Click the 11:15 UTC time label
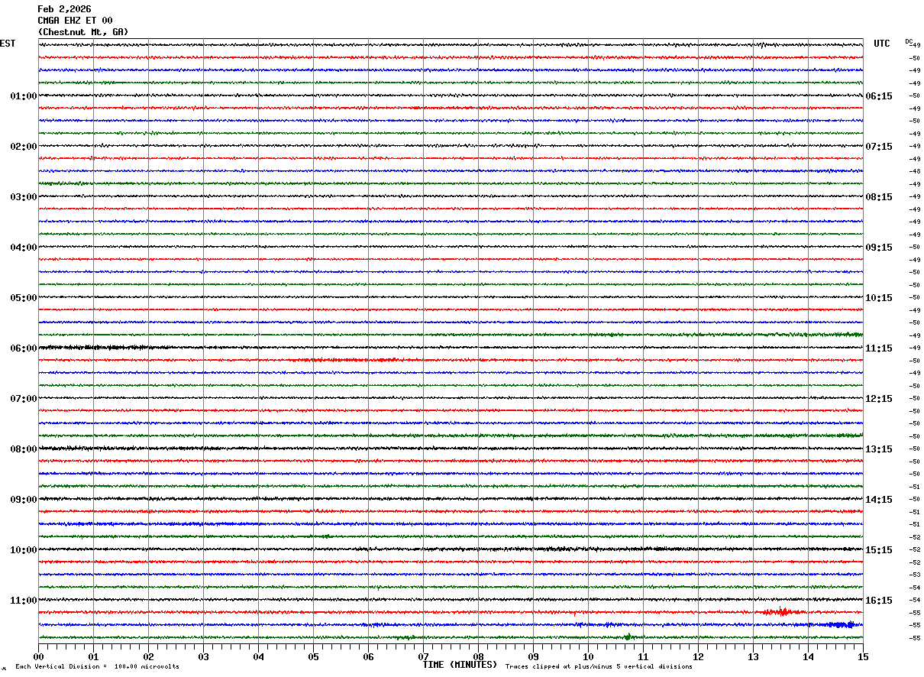 pos(879,348)
